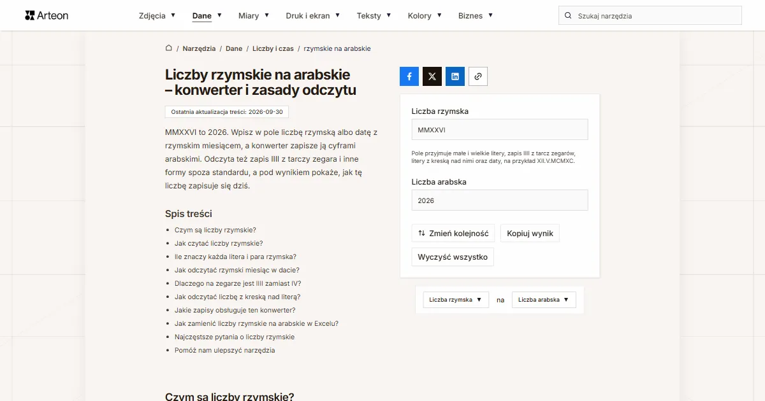Screen dimensions: 765x401
Task: Go to home breadcrumb icon
Action: (169, 48)
